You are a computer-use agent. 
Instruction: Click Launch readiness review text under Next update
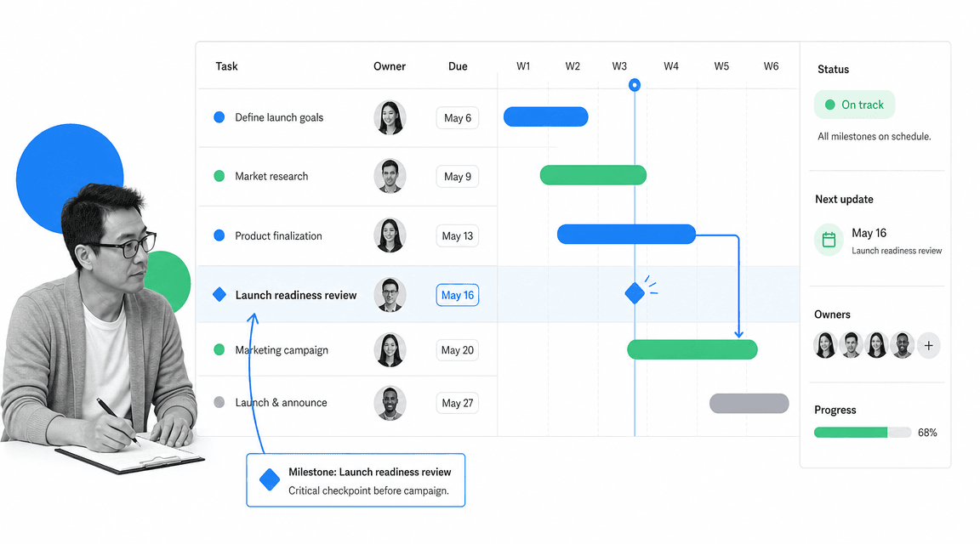897,251
